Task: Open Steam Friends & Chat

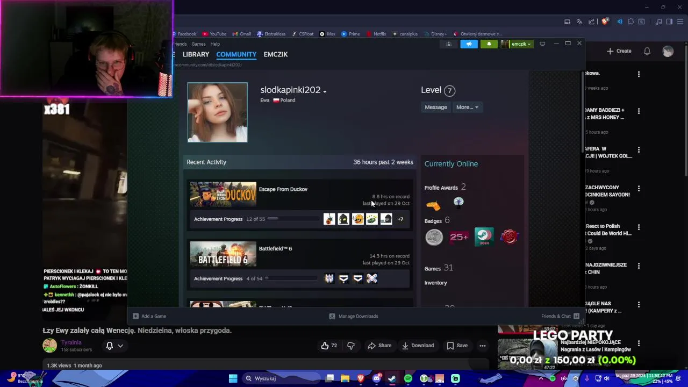Action: (x=560, y=316)
